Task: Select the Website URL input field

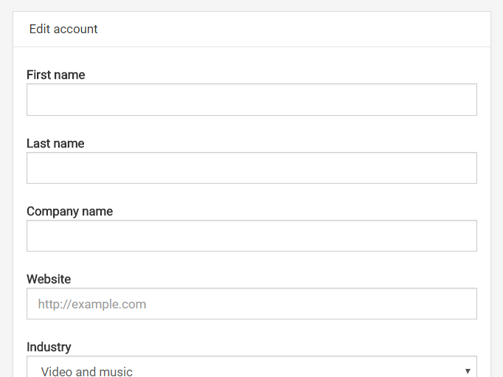Action: pyautogui.click(x=251, y=304)
